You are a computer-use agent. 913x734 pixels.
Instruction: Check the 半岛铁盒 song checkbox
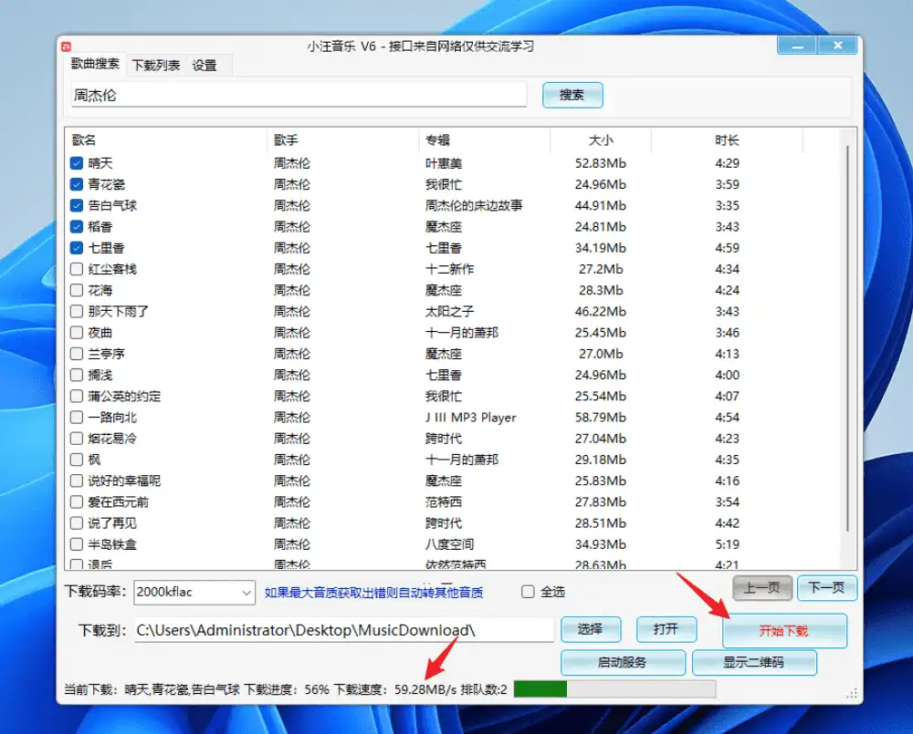click(x=77, y=544)
